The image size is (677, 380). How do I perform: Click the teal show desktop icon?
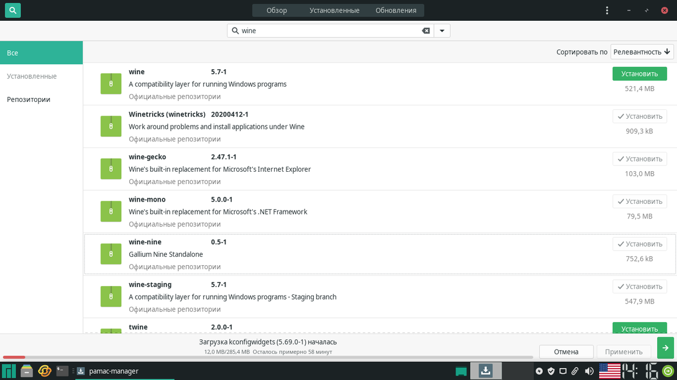tap(461, 371)
